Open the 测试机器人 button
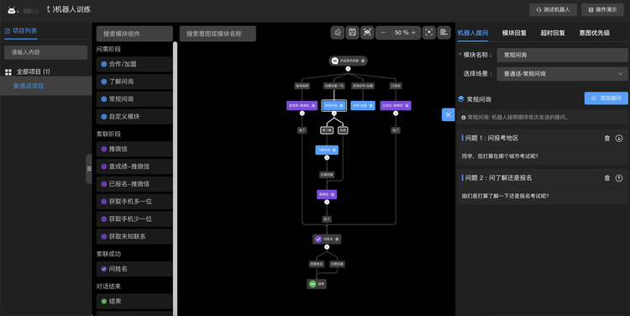630x316 pixels. click(x=553, y=9)
